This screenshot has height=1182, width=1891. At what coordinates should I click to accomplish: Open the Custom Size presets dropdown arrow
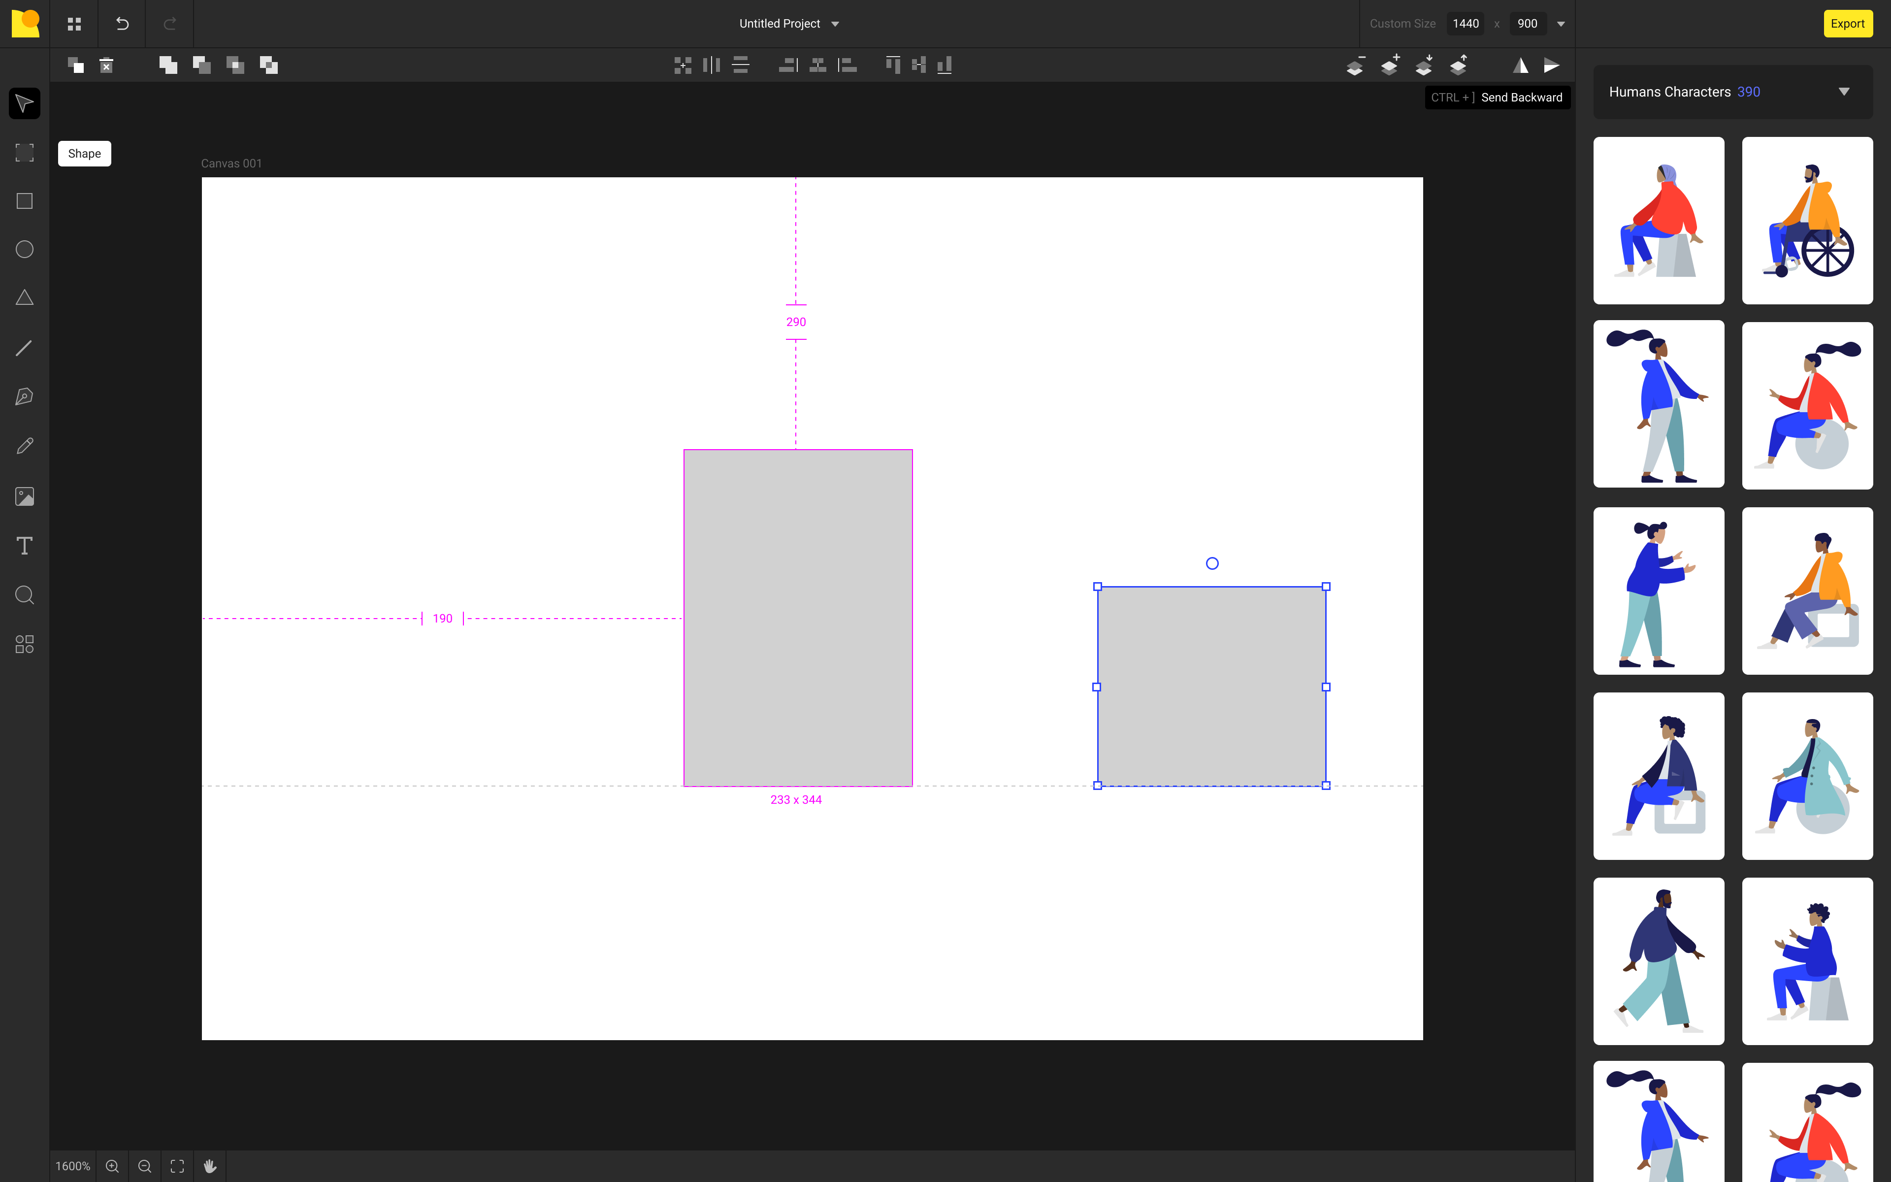coord(1561,24)
